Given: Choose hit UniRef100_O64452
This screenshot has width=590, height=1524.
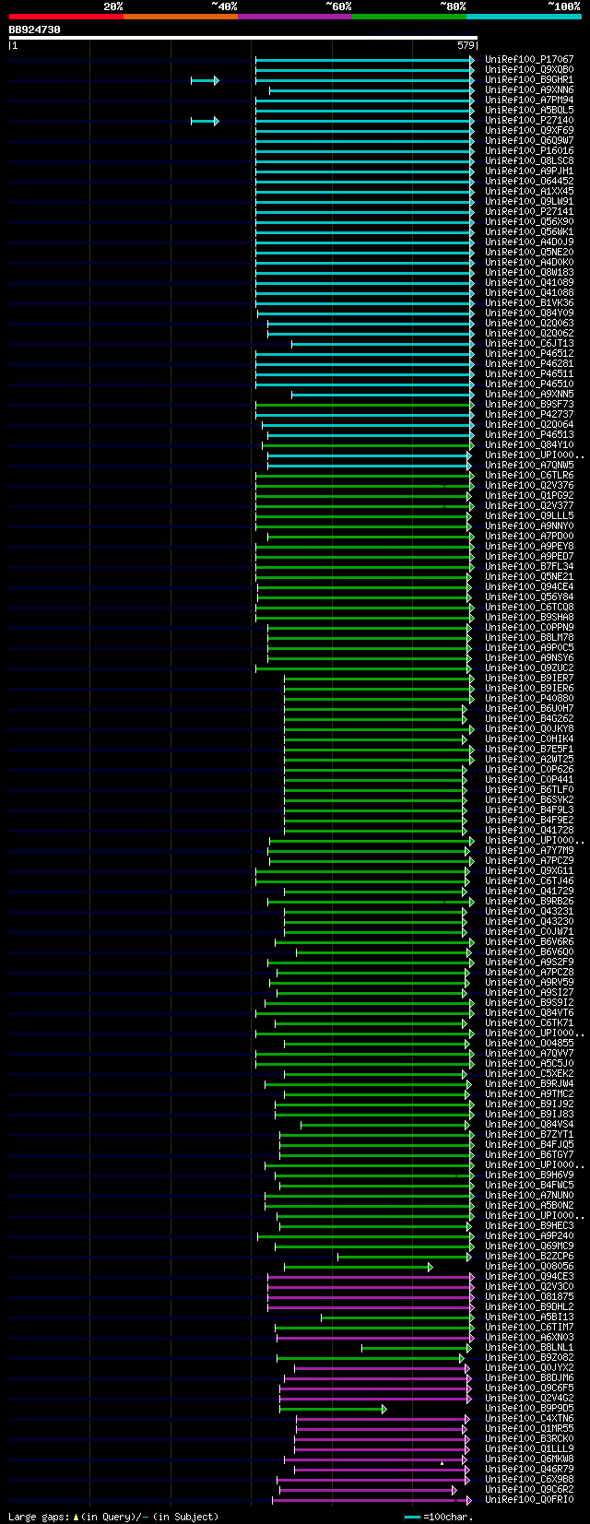Looking at the screenshot, I should tap(529, 182).
